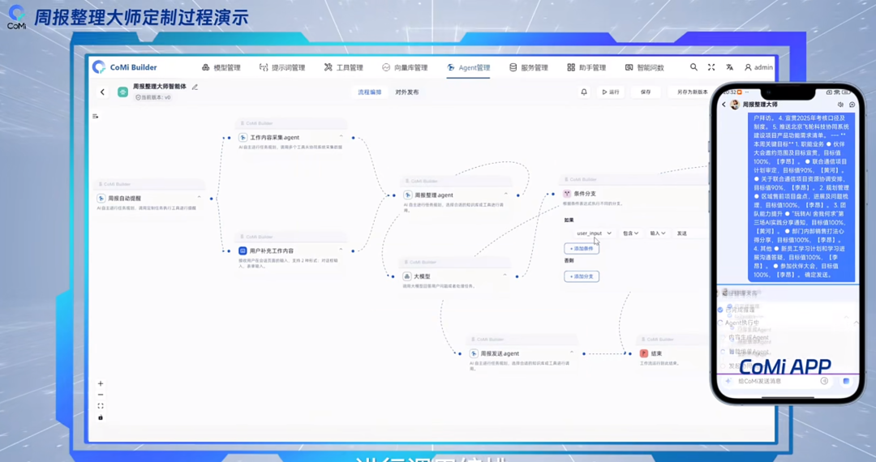876x462 pixels.
Task: Click the notification bell icon
Action: (x=583, y=92)
